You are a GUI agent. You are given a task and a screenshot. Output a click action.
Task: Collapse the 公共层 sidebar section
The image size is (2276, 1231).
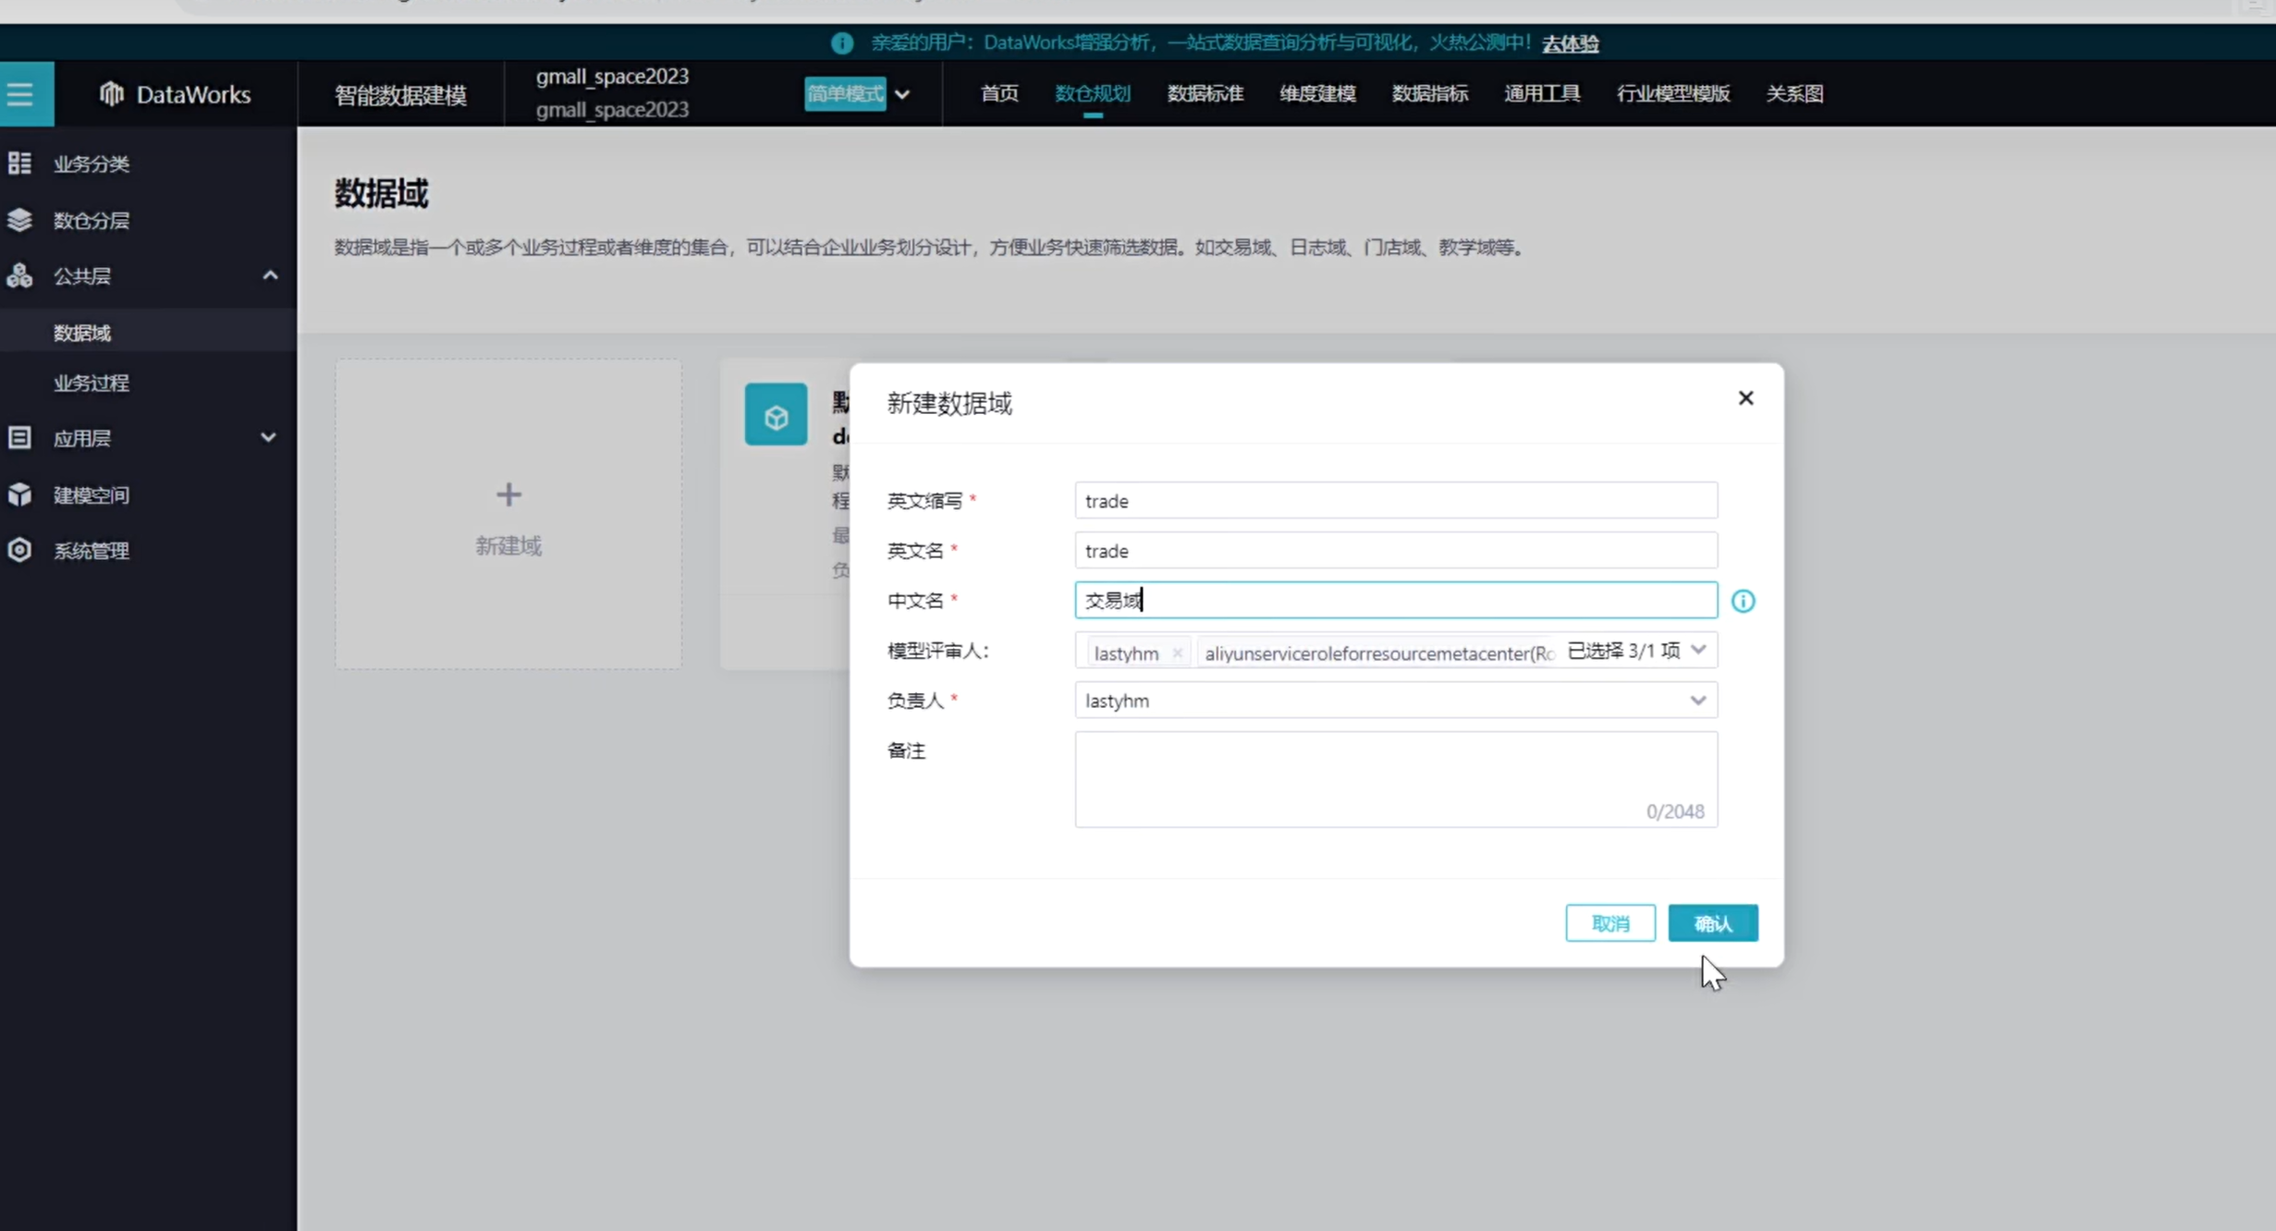point(269,275)
